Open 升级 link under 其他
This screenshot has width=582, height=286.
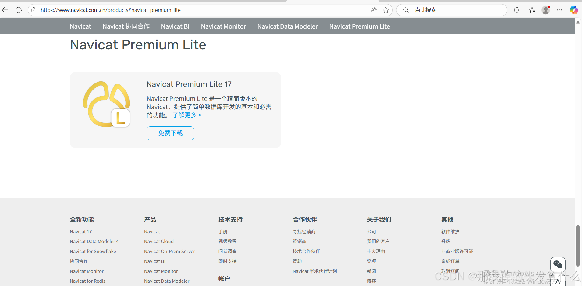coord(446,242)
